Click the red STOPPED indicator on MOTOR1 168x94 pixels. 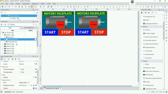[60, 25]
